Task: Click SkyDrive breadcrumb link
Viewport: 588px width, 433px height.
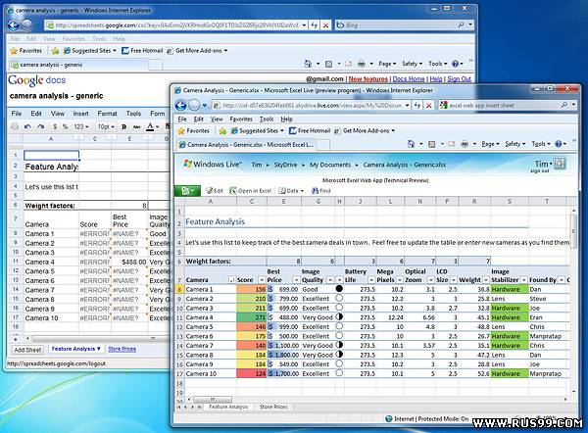Action: tap(285, 165)
